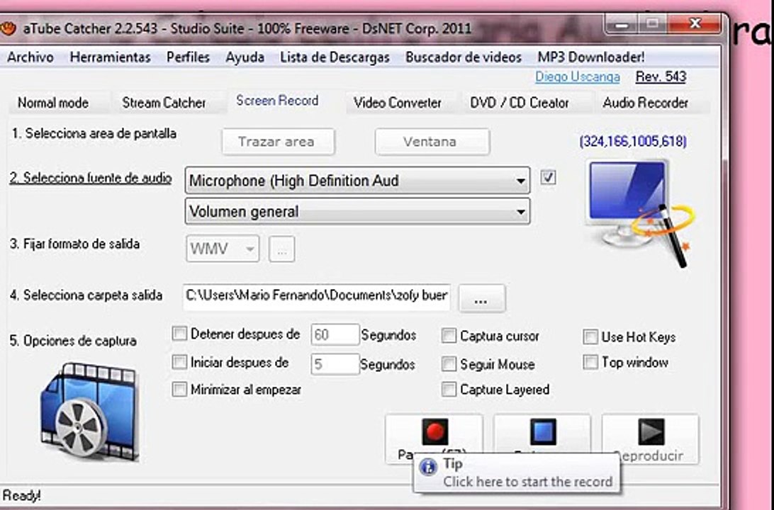Switch to the Video Converter tab

pos(398,103)
